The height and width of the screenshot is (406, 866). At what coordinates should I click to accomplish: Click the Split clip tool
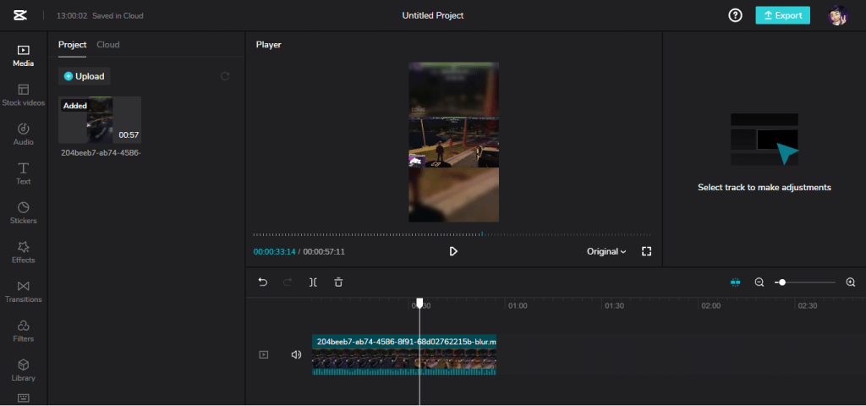[x=313, y=283]
